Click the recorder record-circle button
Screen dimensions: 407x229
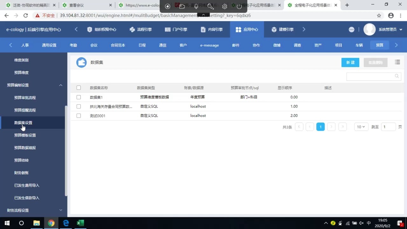pos(168,6)
